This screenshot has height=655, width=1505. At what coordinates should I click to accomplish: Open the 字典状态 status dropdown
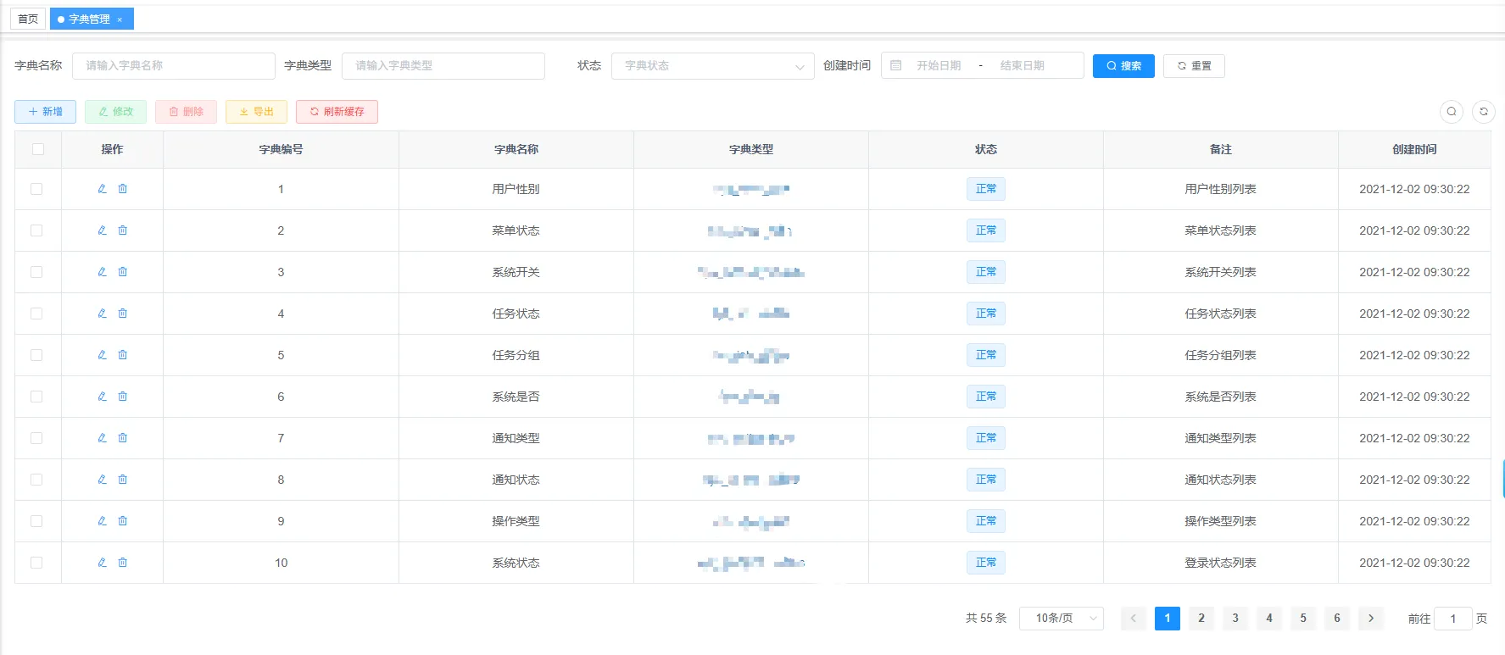712,66
